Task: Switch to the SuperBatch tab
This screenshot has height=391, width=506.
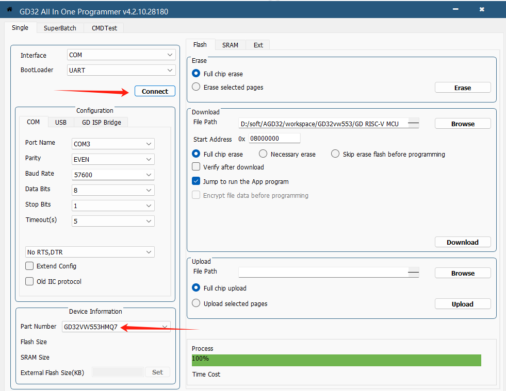Action: coord(60,28)
